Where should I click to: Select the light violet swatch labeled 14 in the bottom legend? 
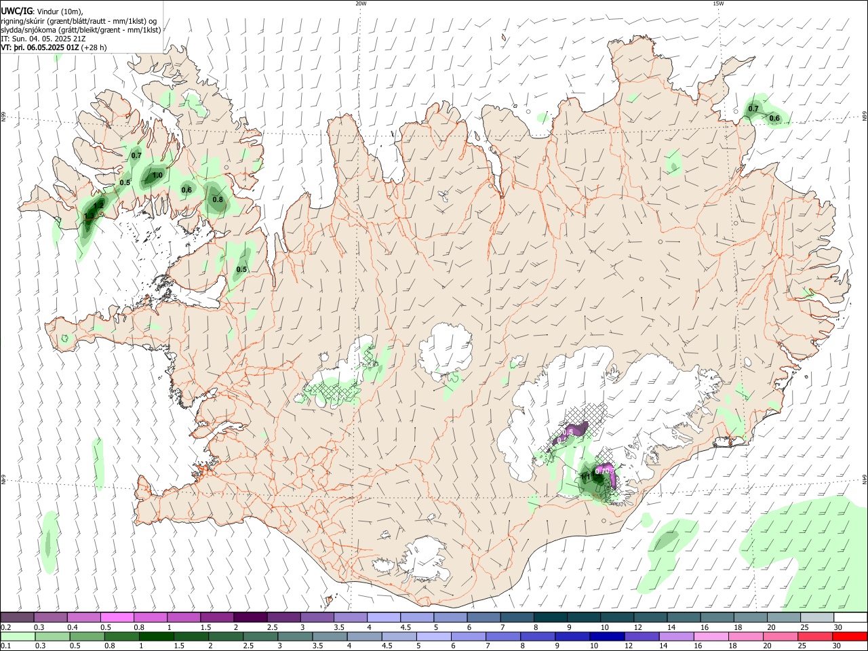(676, 636)
